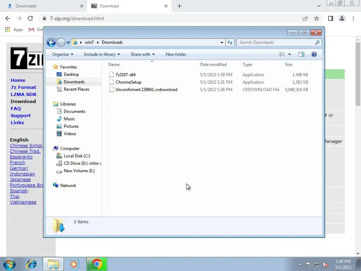Select Favorites in navigation pane
The height and width of the screenshot is (271, 361).
(x=68, y=67)
